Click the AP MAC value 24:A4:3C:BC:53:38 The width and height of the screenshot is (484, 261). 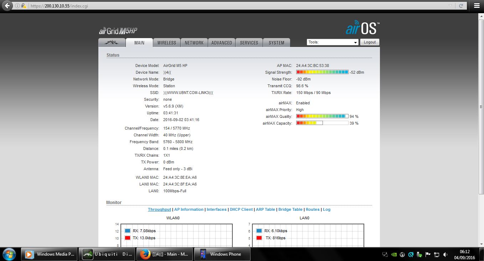[313, 66]
